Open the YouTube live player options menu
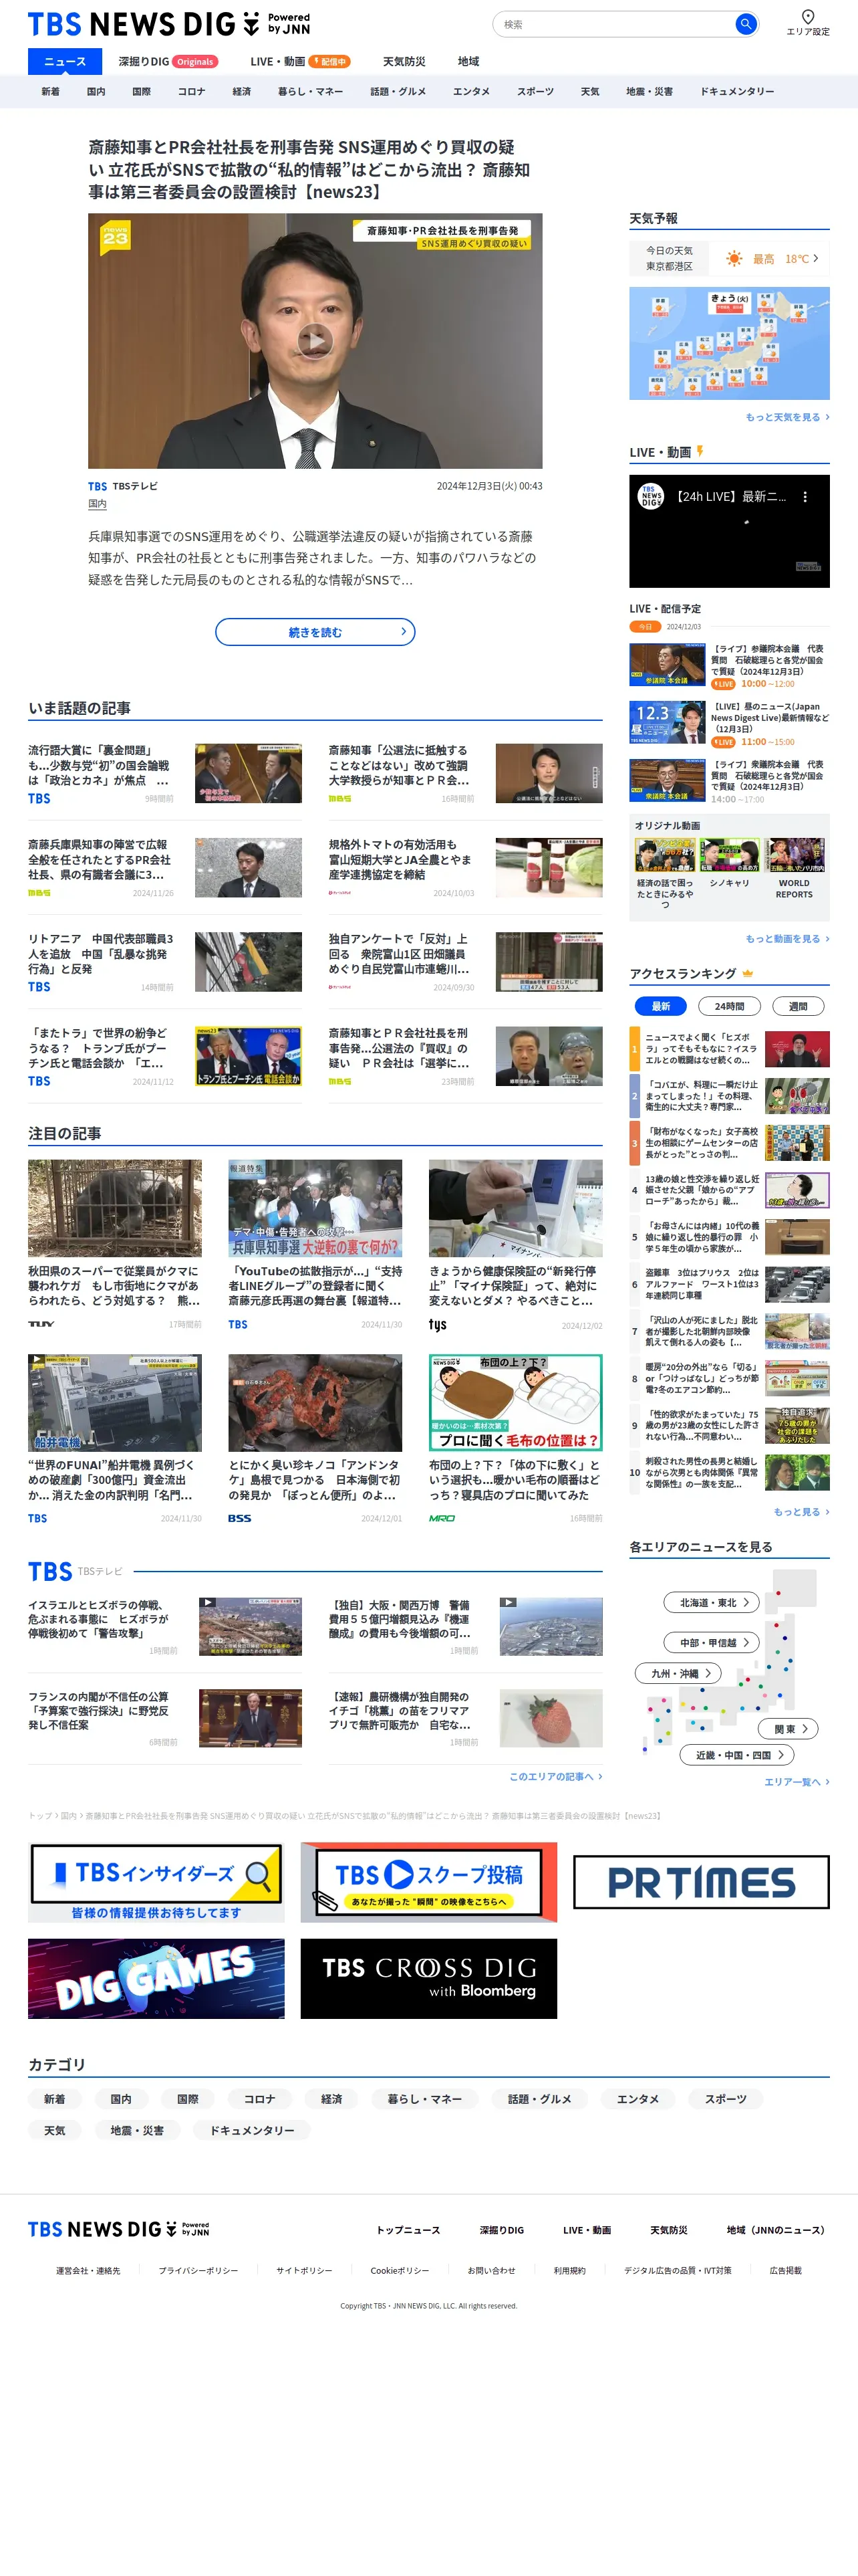 805,496
